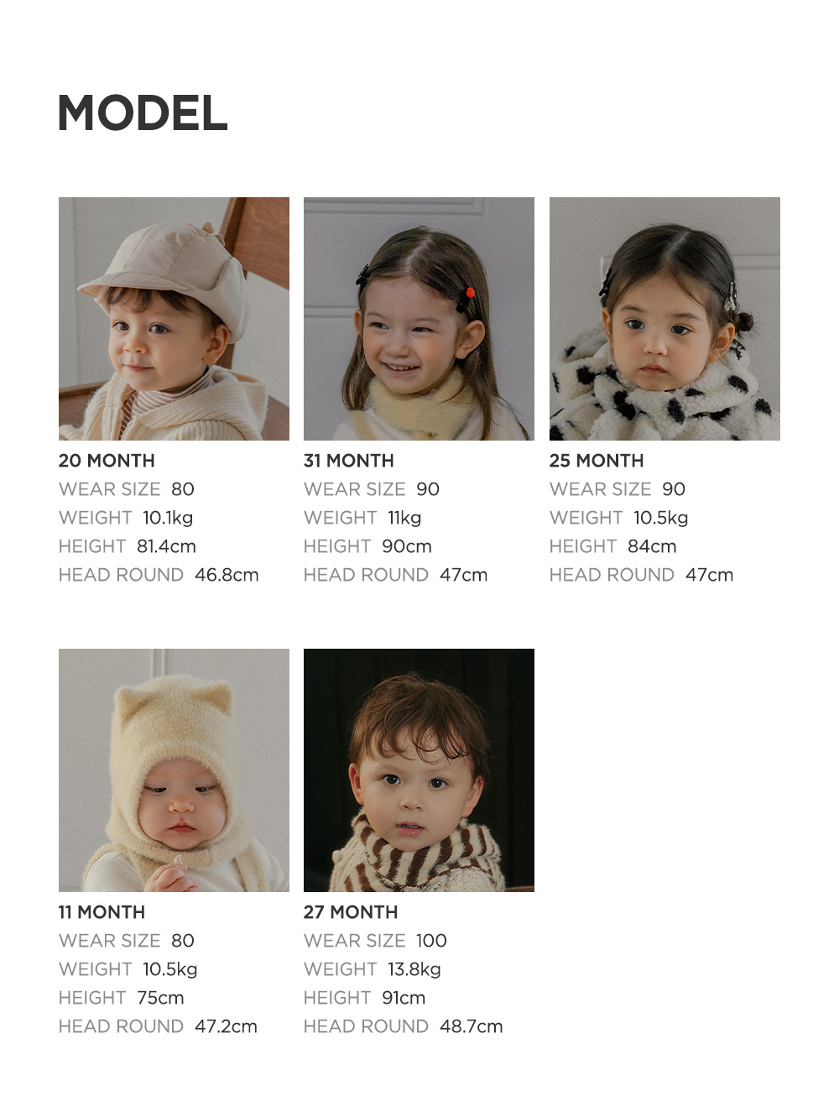
Task: Click the height 81.4cm text
Action: (128, 546)
